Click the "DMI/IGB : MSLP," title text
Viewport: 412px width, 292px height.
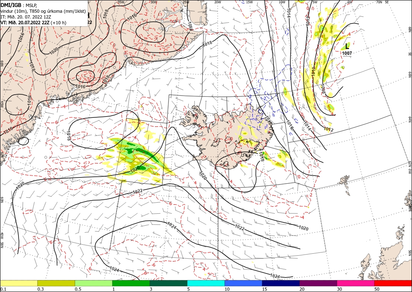click(x=19, y=5)
